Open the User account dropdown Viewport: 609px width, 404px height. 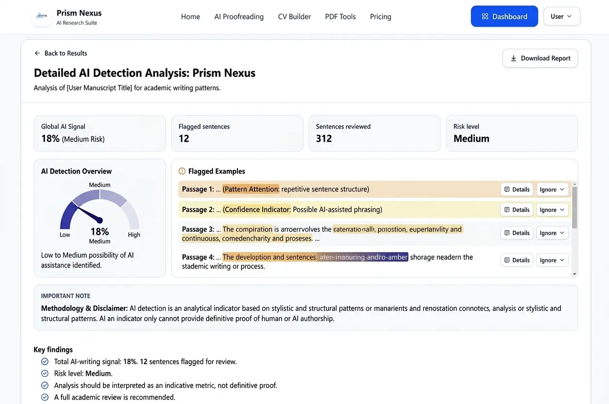[x=561, y=17]
